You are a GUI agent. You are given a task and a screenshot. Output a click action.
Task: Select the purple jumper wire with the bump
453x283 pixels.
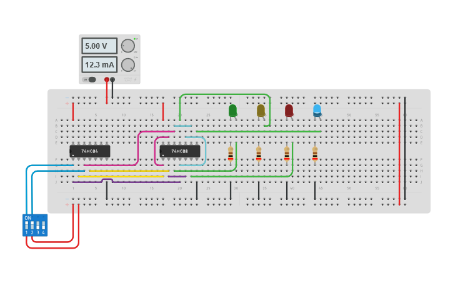click(126, 182)
